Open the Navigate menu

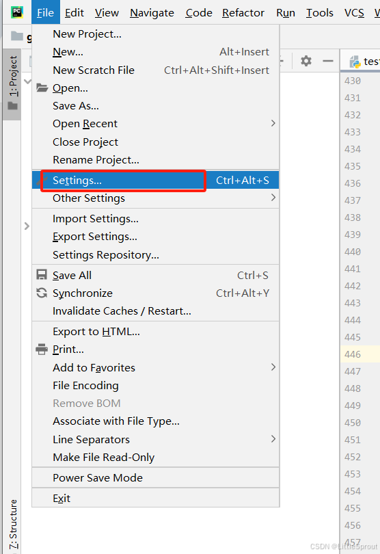coord(152,13)
